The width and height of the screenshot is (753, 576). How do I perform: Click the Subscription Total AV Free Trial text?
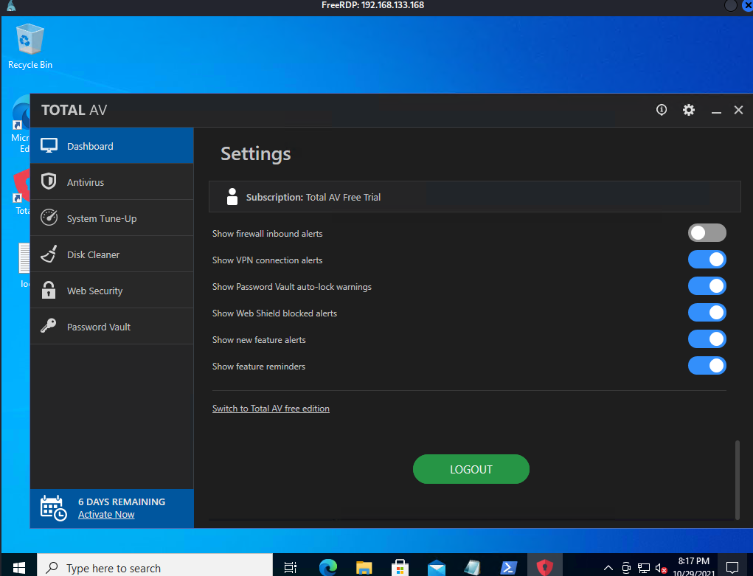tap(313, 197)
